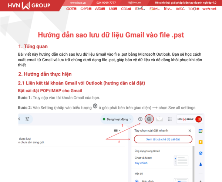
Task: Select the 'Mặc định' density radio button
Action: point(137,181)
